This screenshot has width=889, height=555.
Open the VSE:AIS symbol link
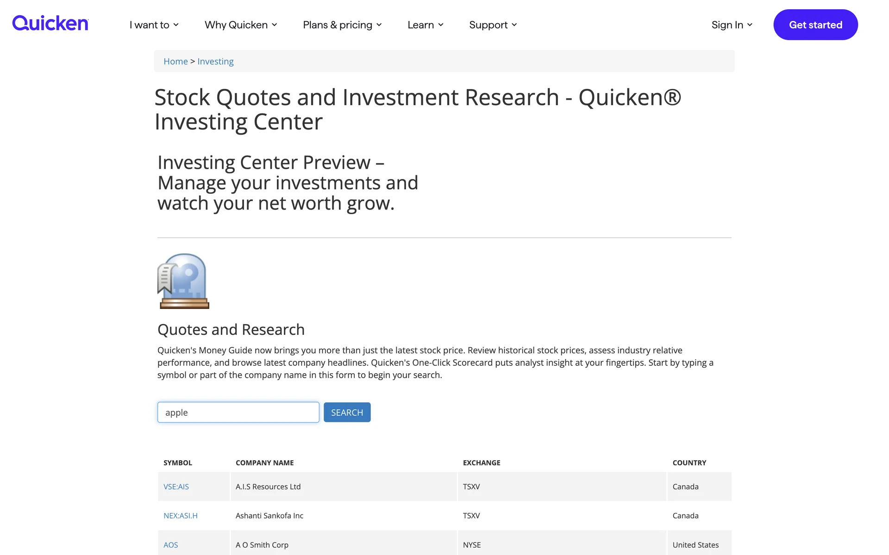coord(176,487)
